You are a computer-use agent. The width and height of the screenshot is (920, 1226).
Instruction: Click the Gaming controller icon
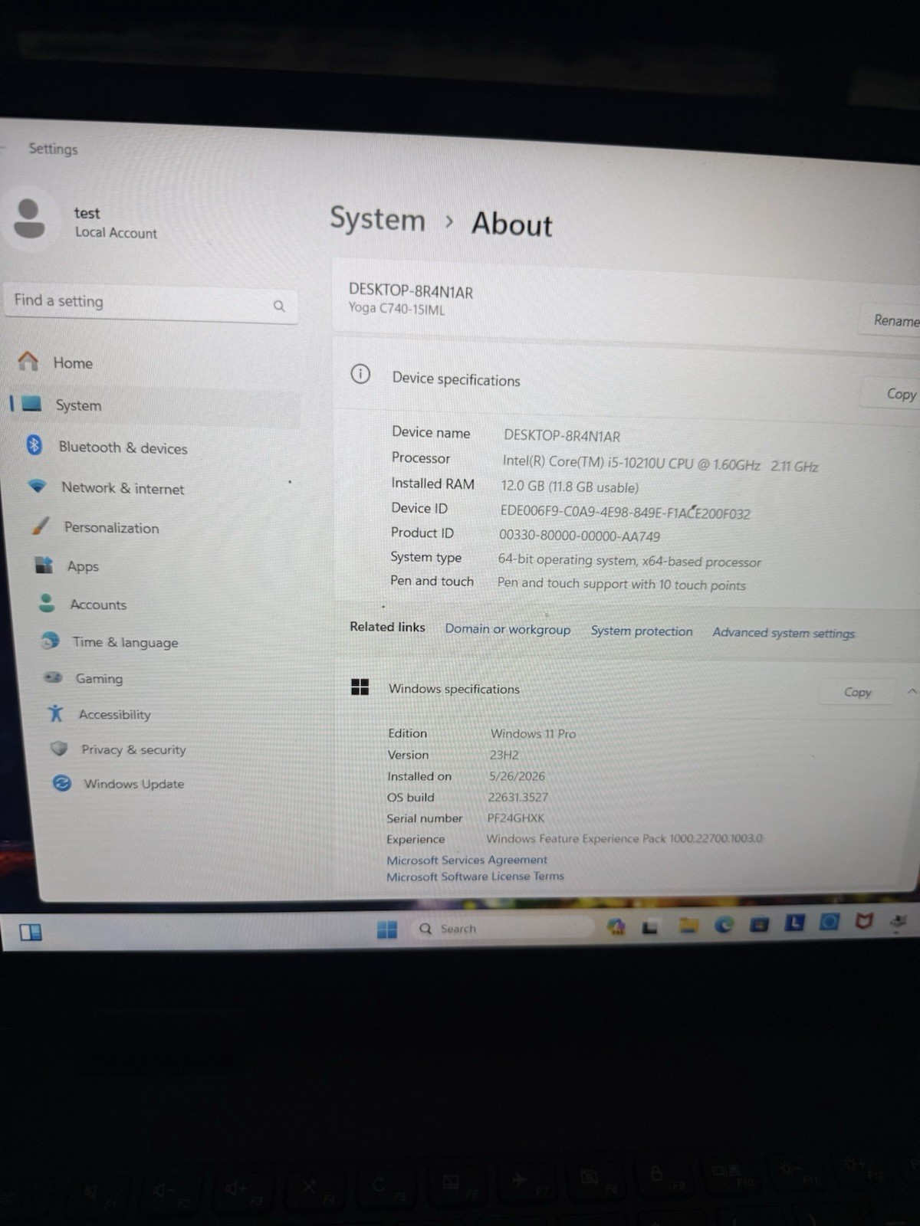[x=53, y=677]
